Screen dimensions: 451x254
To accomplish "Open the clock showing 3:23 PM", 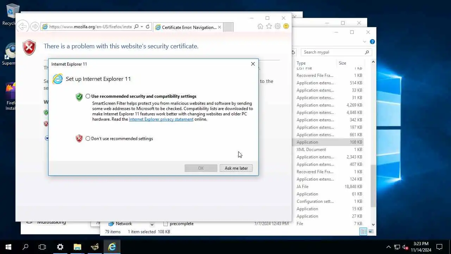I will click(x=421, y=247).
